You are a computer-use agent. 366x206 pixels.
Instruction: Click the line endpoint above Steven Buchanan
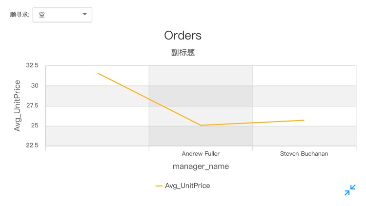304,120
